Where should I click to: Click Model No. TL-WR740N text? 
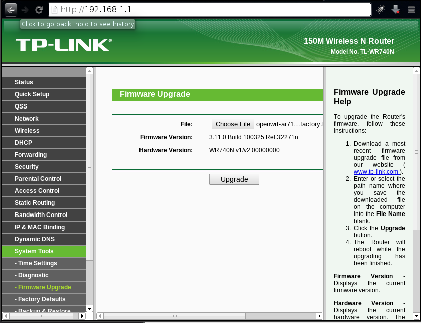[362, 52]
